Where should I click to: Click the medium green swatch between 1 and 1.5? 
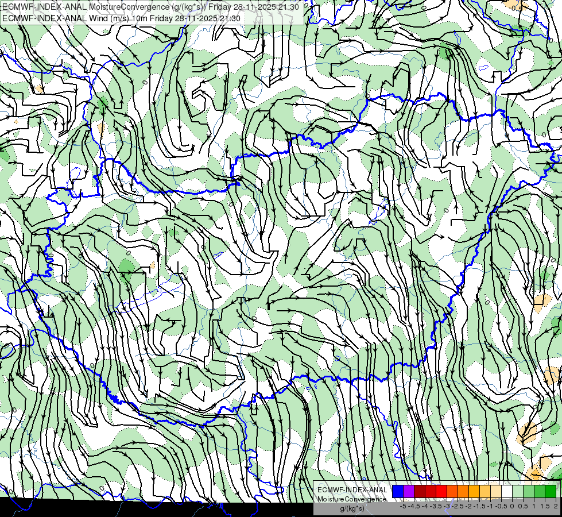(540, 491)
